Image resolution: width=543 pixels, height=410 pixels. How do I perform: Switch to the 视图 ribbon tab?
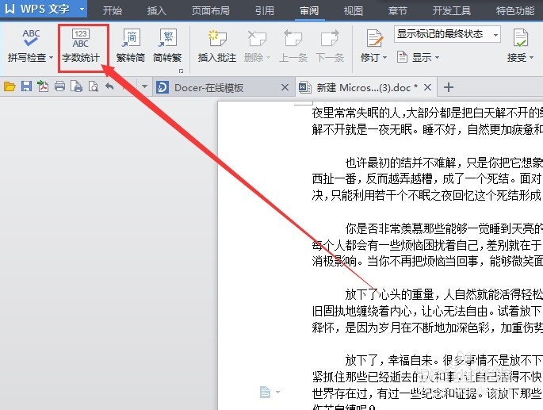(x=354, y=11)
